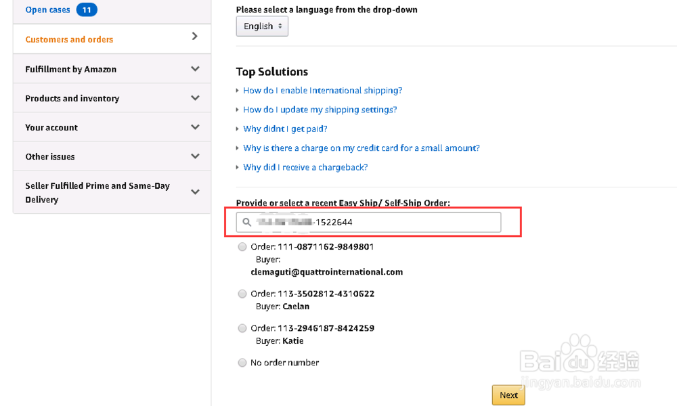Expand Seller Fulfilled Prime and Same-Day Delivery
The image size is (677, 406).
195,192
